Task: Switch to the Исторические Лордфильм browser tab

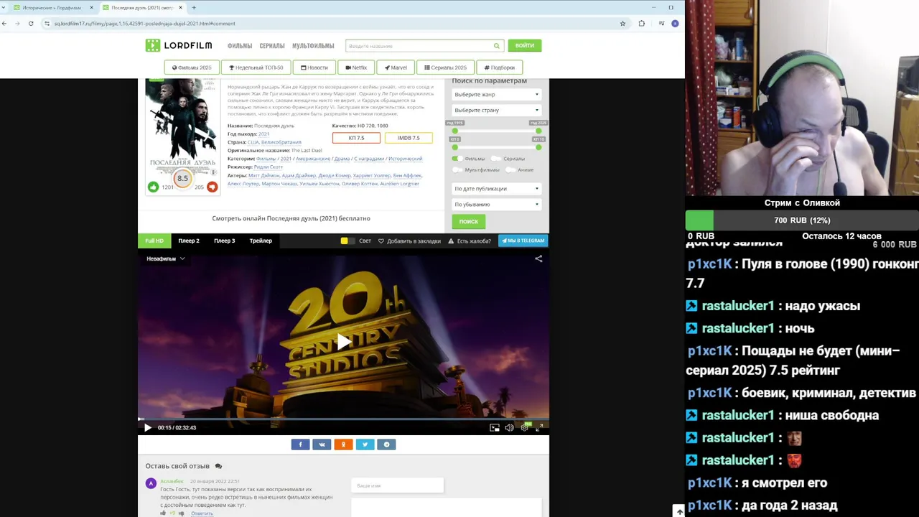Action: tap(52, 7)
